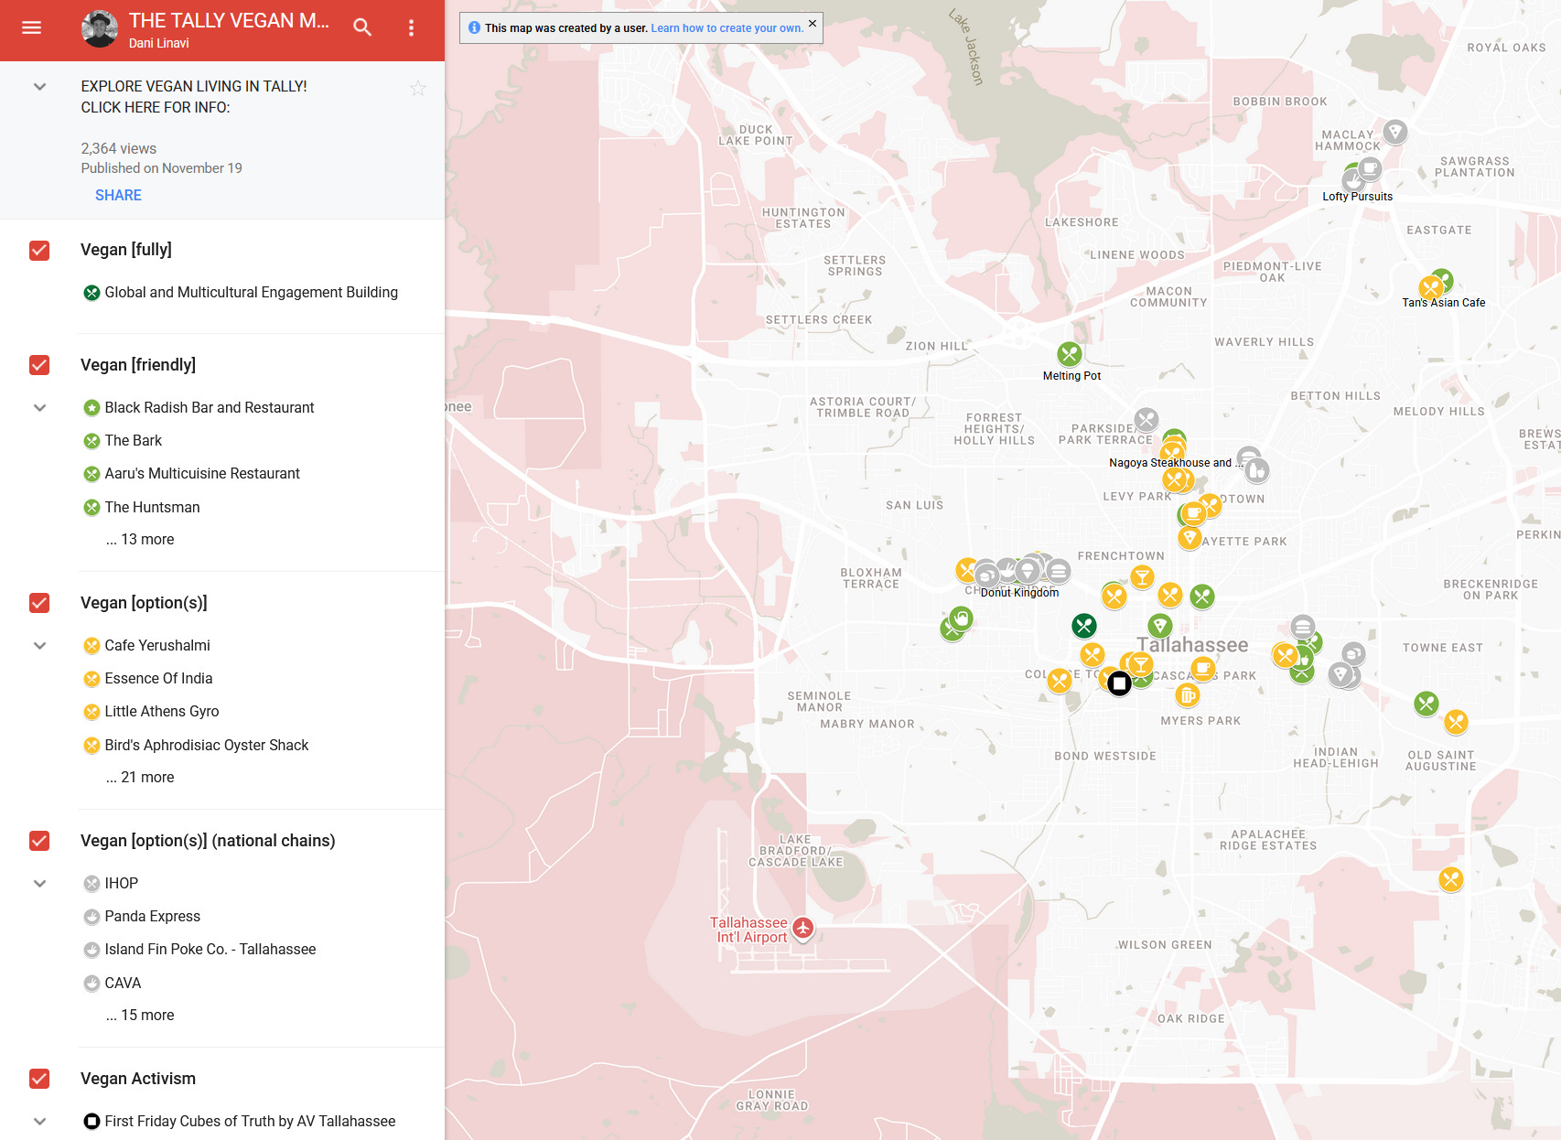The image size is (1561, 1140).
Task: Show 15 more national chains
Action: tap(140, 1016)
